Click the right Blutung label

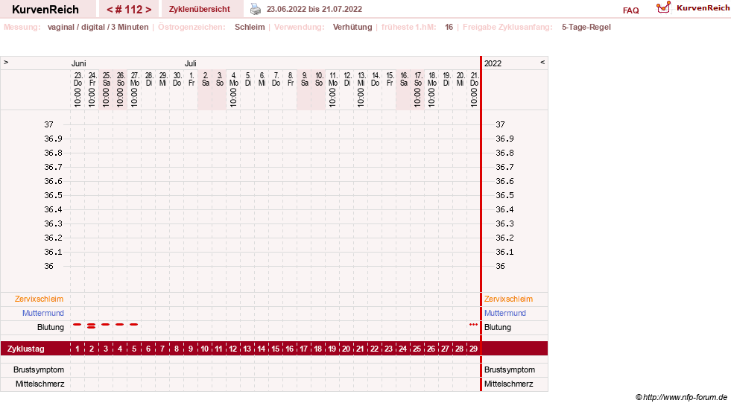pos(498,327)
